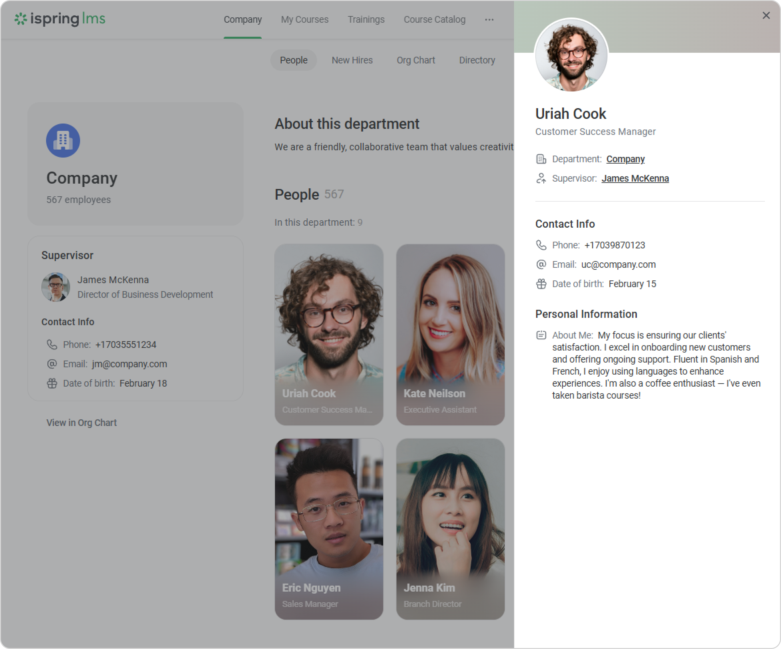Switch to the My Courses tab
Image resolution: width=781 pixels, height=649 pixels.
[305, 20]
